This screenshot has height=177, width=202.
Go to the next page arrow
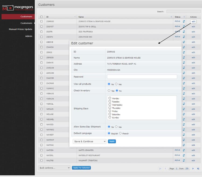[193, 168]
